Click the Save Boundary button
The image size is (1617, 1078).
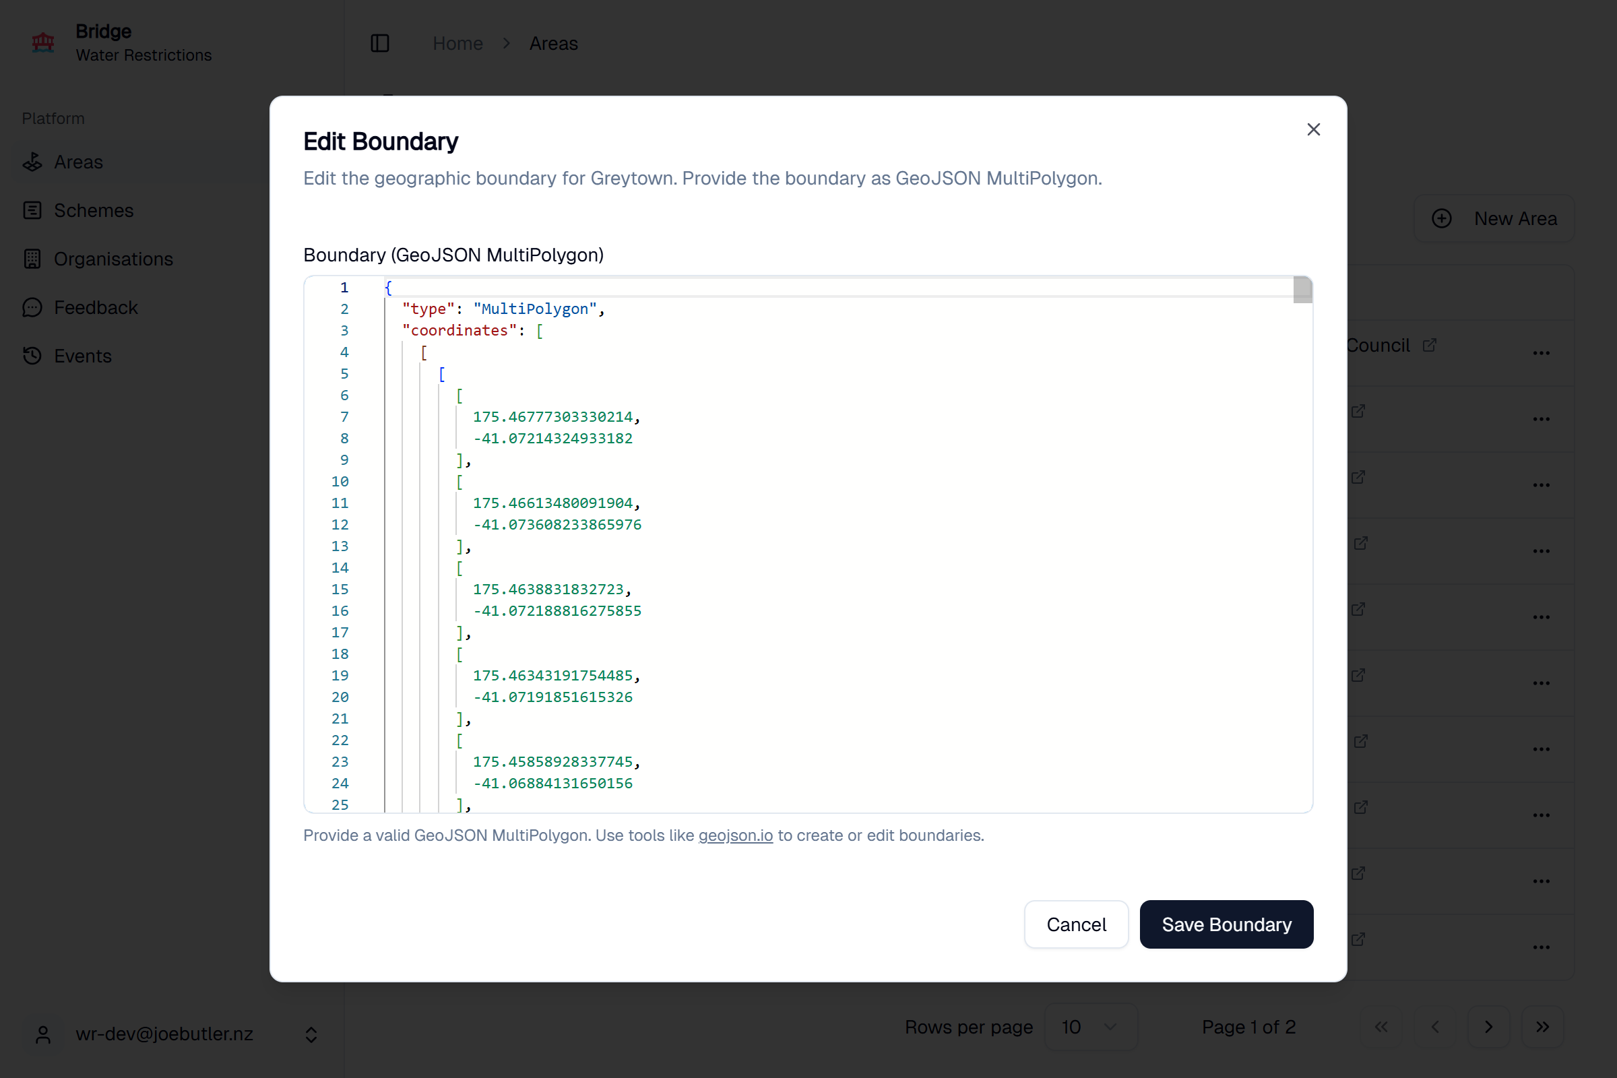coord(1226,924)
